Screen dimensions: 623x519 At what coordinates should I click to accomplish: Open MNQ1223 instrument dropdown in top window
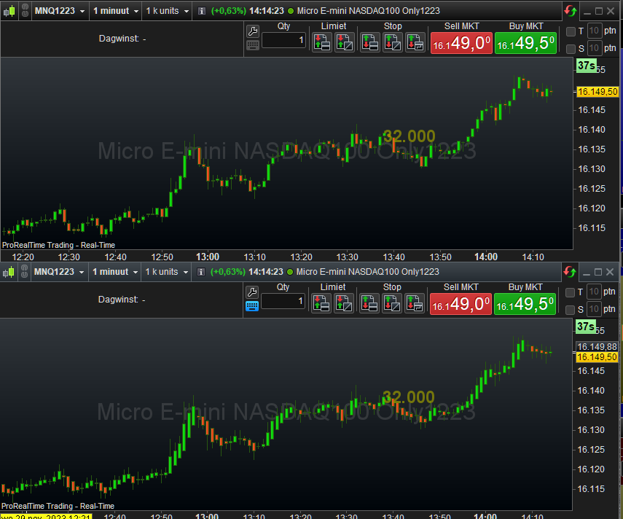coord(60,11)
